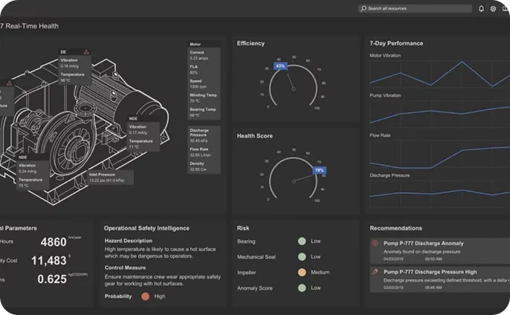
Task: Click the Anomaly Score risk label
Action: tap(255, 288)
